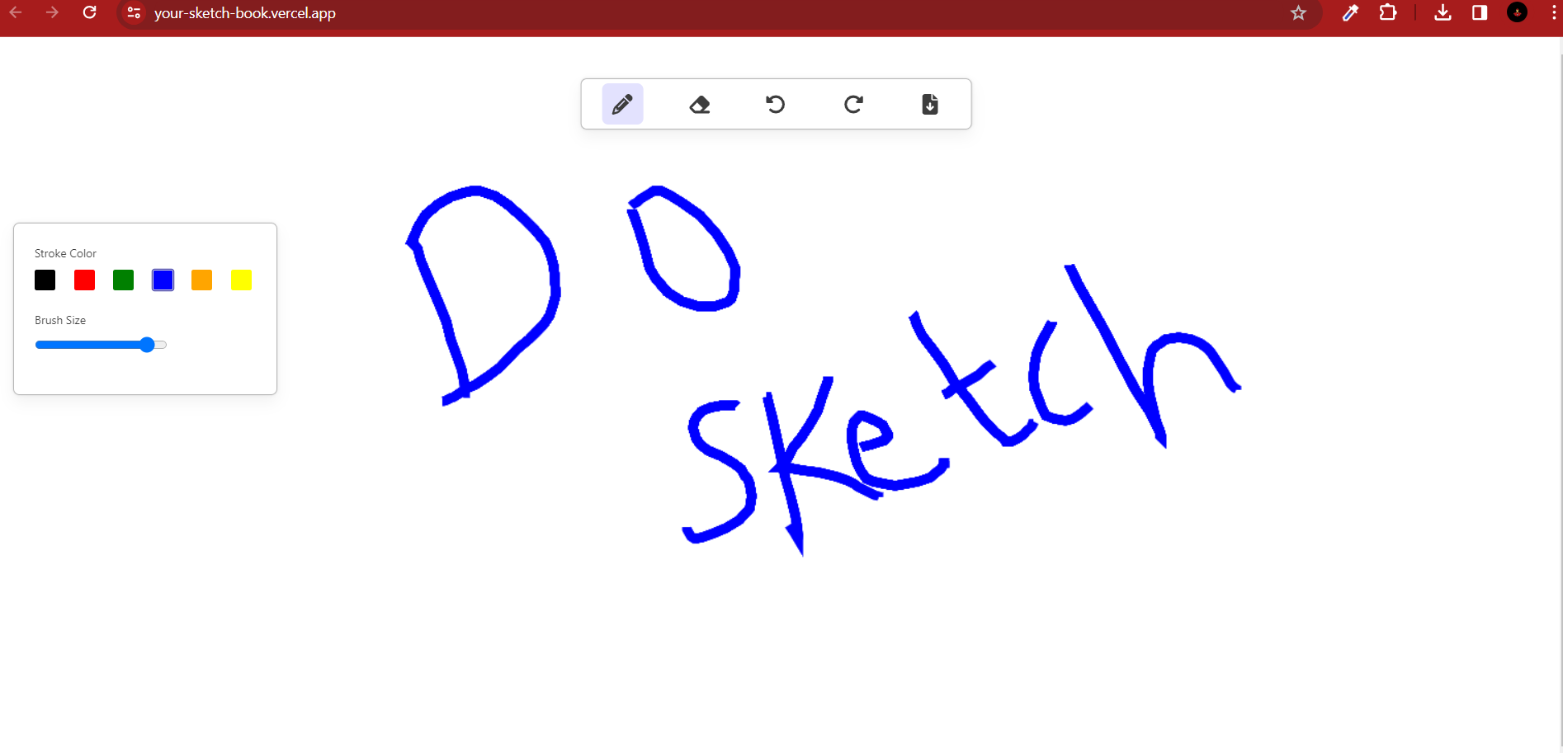
Task: Download the sketch as a file
Action: pos(930,105)
